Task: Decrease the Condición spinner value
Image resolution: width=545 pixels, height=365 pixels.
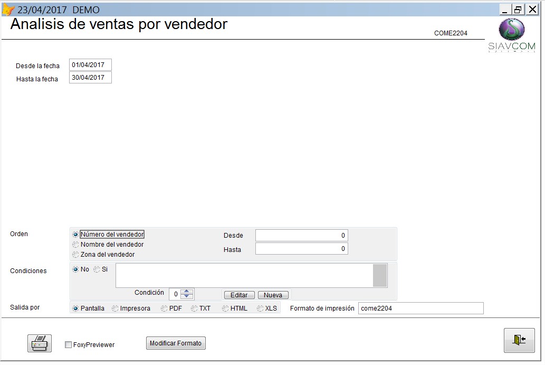Action: click(187, 296)
